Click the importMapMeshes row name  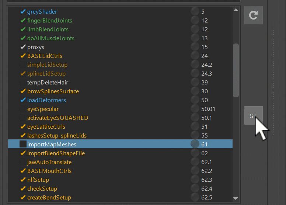click(52, 145)
